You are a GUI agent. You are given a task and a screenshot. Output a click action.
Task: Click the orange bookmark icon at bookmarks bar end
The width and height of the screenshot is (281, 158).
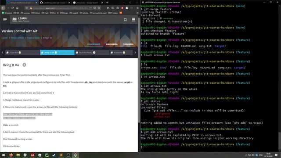pyautogui.click(x=121, y=13)
